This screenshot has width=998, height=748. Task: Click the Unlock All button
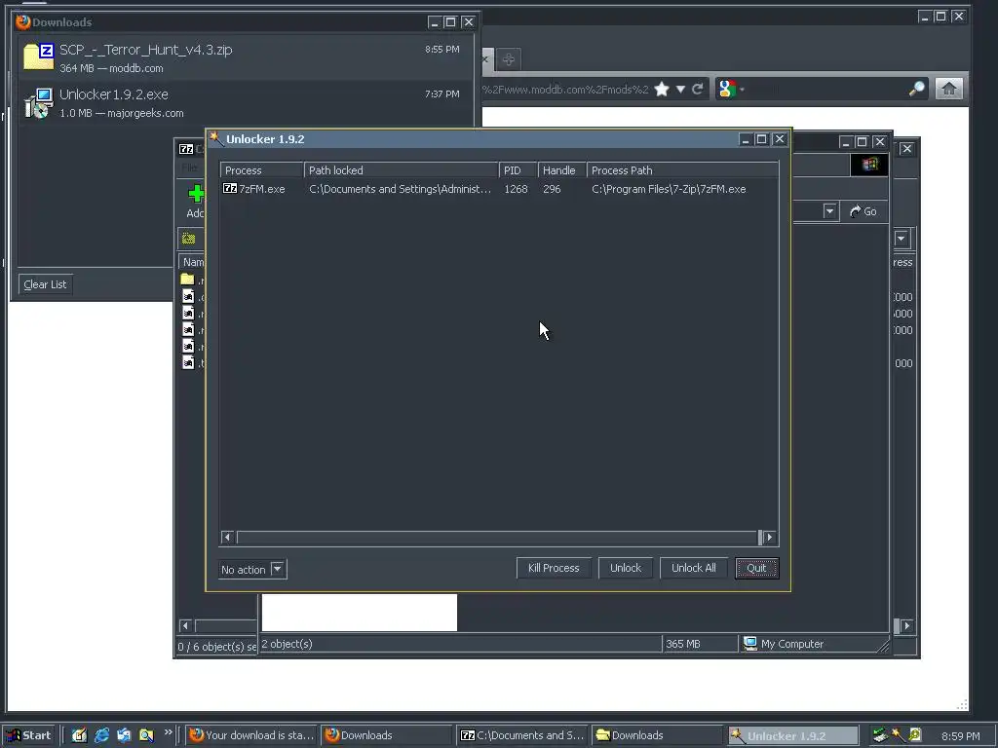coord(693,568)
